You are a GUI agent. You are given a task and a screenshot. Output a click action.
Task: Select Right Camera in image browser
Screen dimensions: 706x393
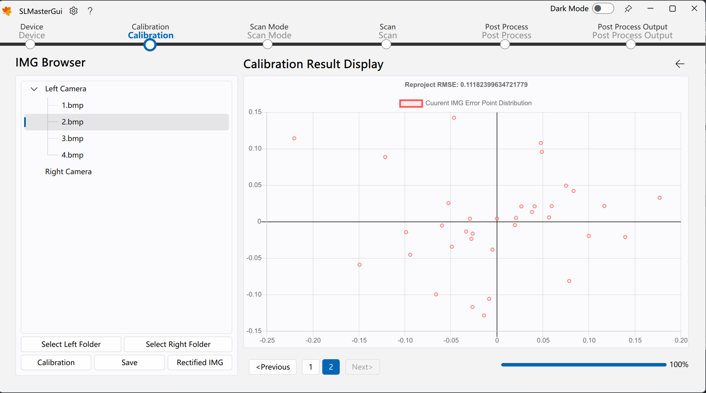pos(68,172)
